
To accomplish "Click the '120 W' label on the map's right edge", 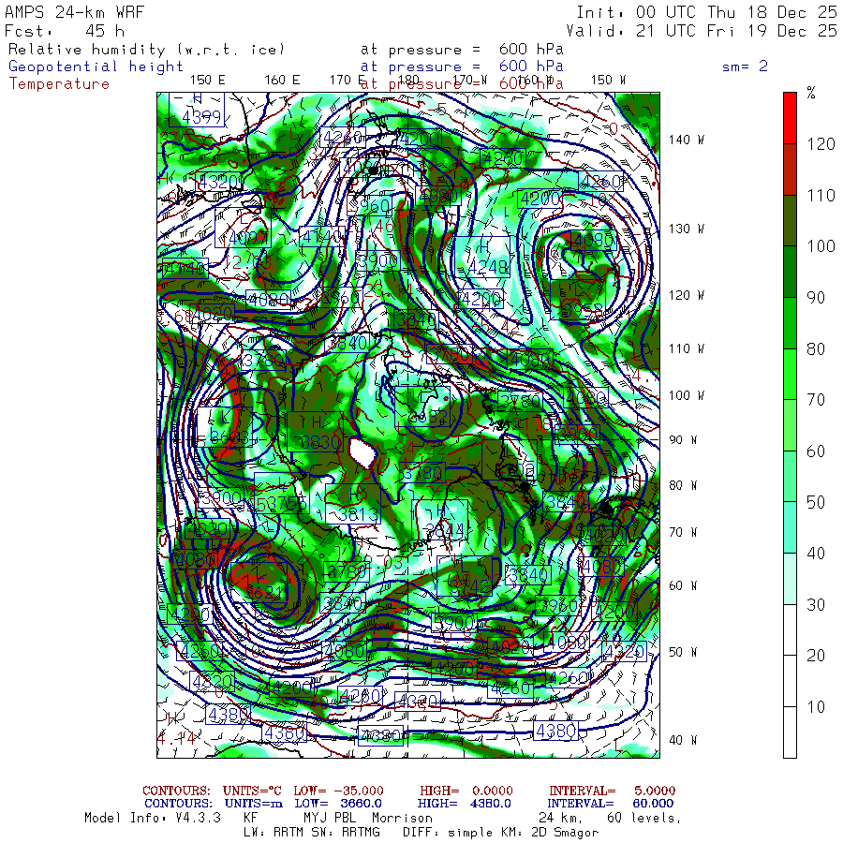I will coord(687,295).
